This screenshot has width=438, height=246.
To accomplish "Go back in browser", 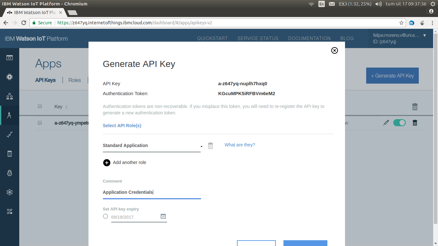I will (6, 23).
